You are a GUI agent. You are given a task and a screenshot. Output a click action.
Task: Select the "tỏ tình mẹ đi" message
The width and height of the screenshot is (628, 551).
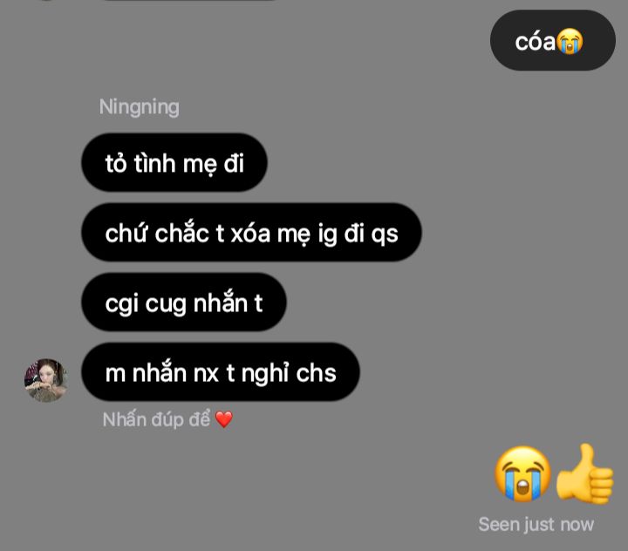174,162
